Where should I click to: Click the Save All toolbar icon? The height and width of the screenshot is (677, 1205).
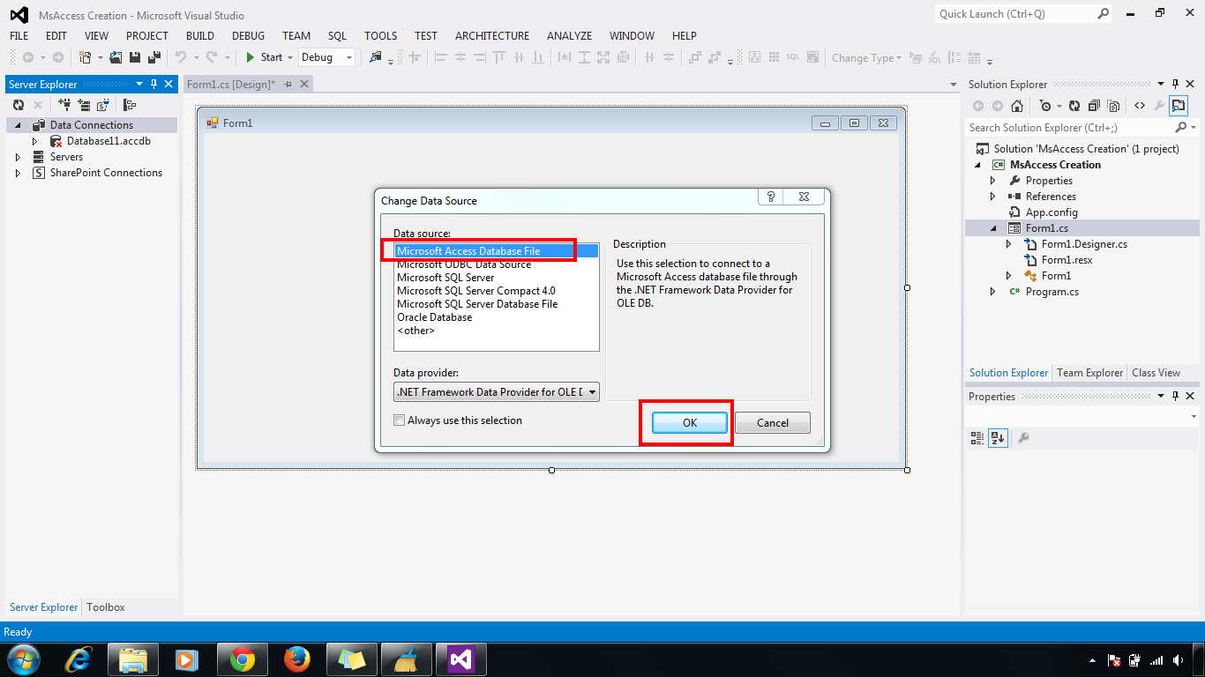[x=153, y=56]
